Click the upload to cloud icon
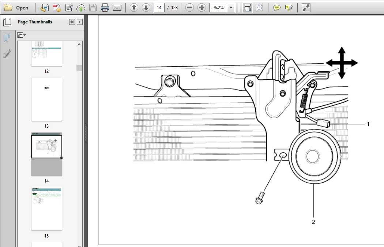The image size is (384, 247). 81,8
